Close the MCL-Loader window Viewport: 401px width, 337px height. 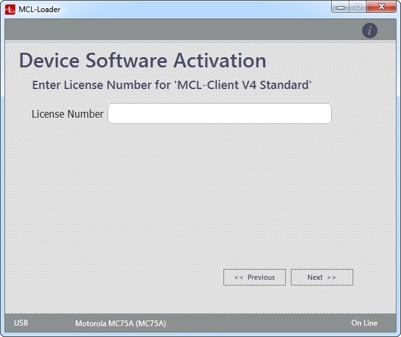[381, 7]
